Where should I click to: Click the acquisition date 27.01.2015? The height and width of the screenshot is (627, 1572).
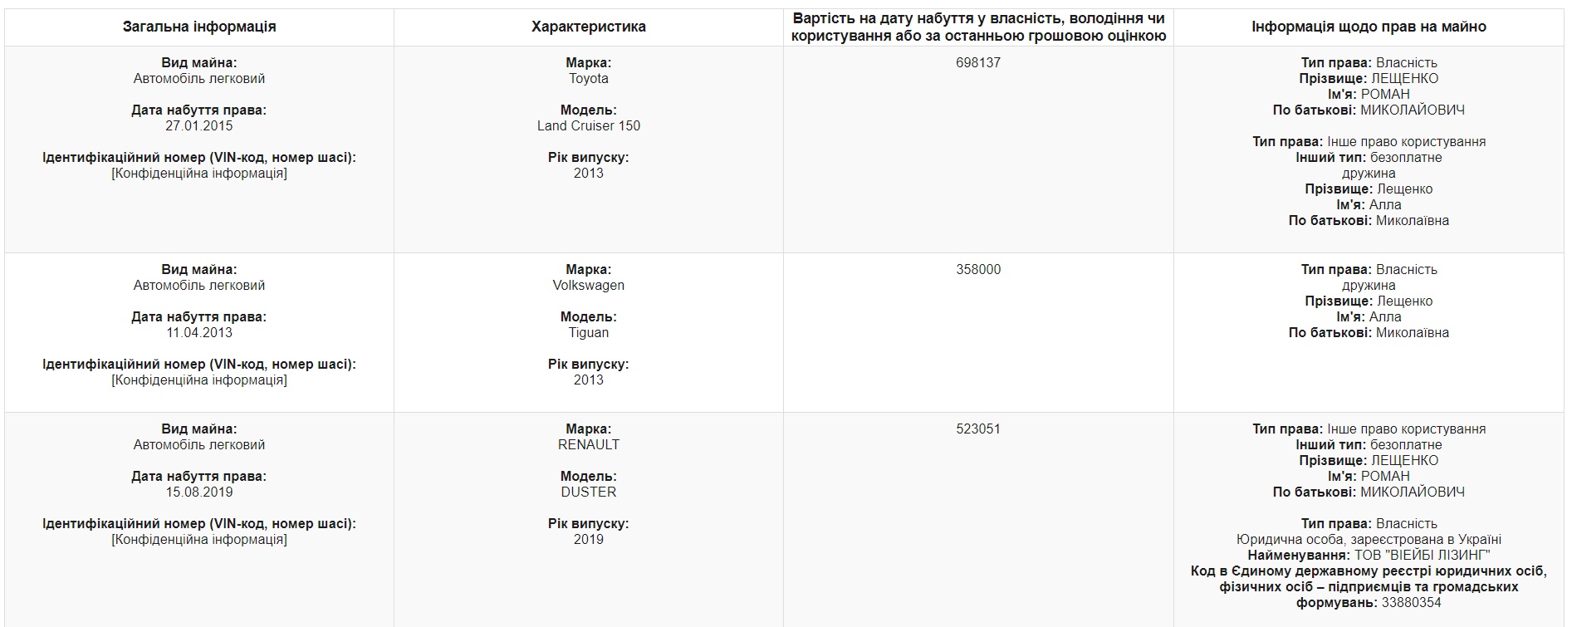coord(199,125)
